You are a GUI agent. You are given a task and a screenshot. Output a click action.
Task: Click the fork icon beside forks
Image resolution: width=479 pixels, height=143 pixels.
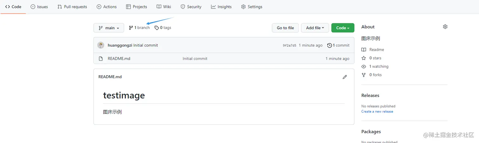(x=364, y=75)
